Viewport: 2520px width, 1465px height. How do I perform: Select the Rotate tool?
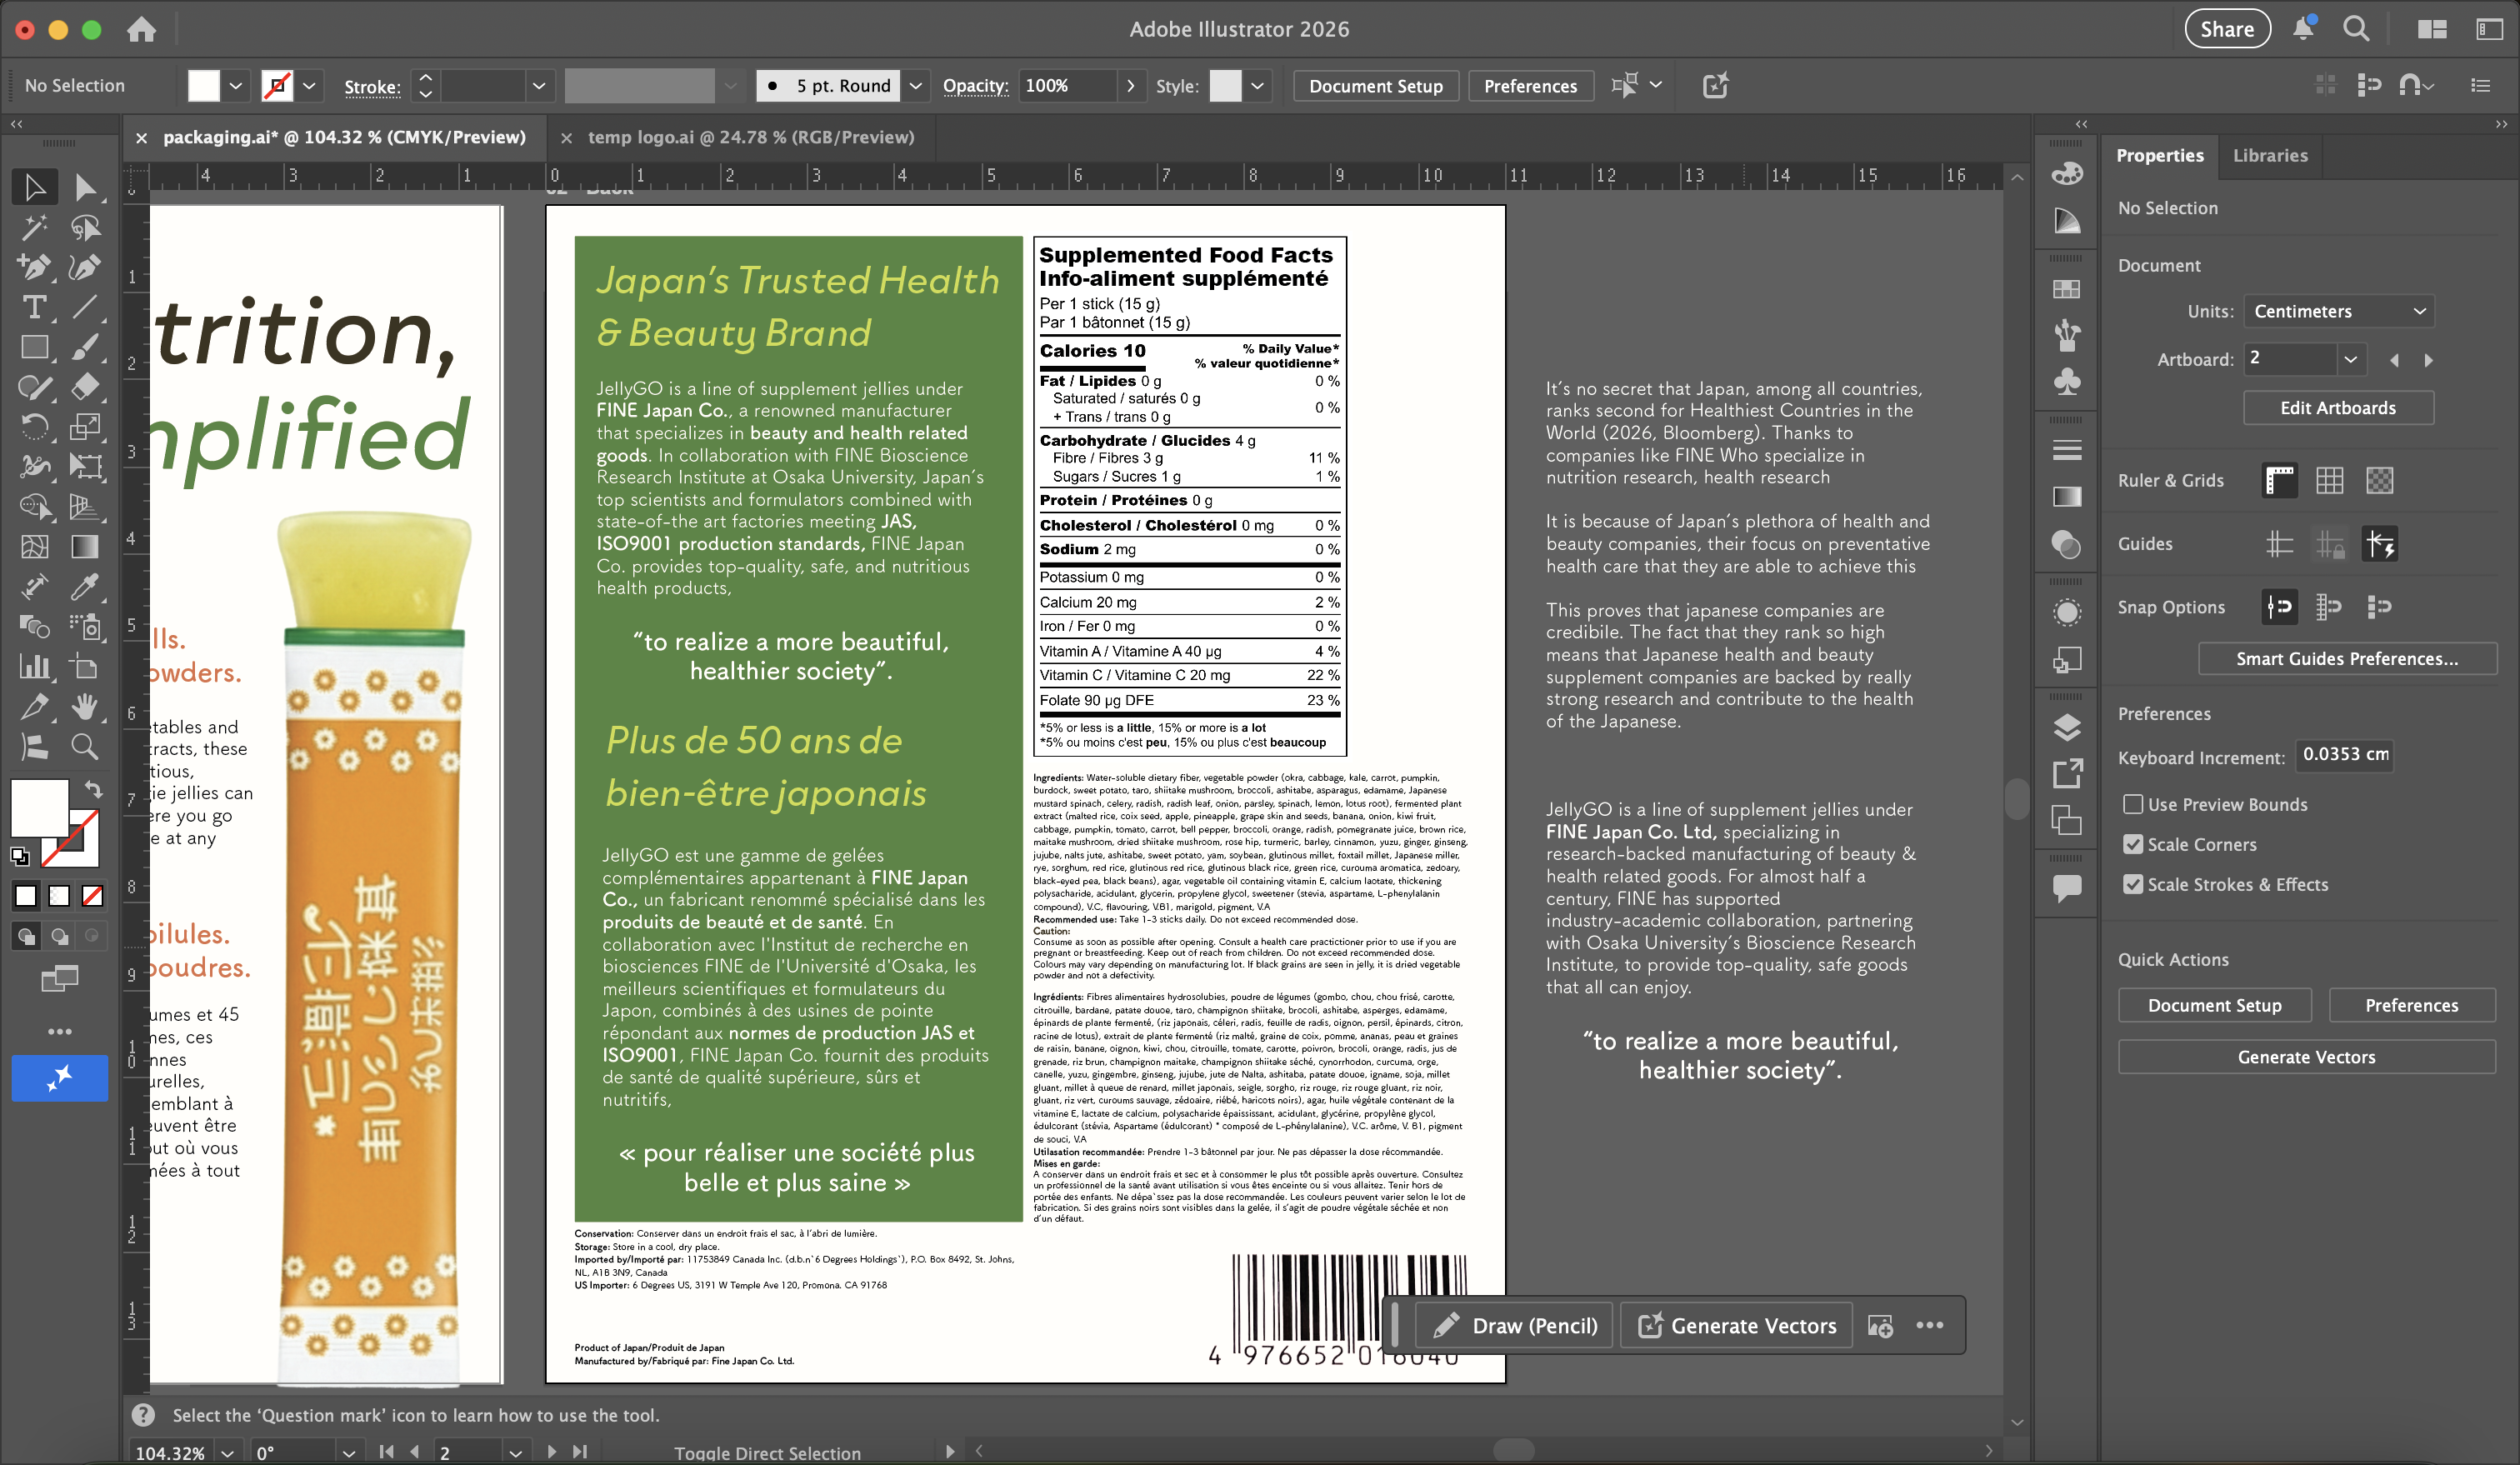tap(34, 427)
